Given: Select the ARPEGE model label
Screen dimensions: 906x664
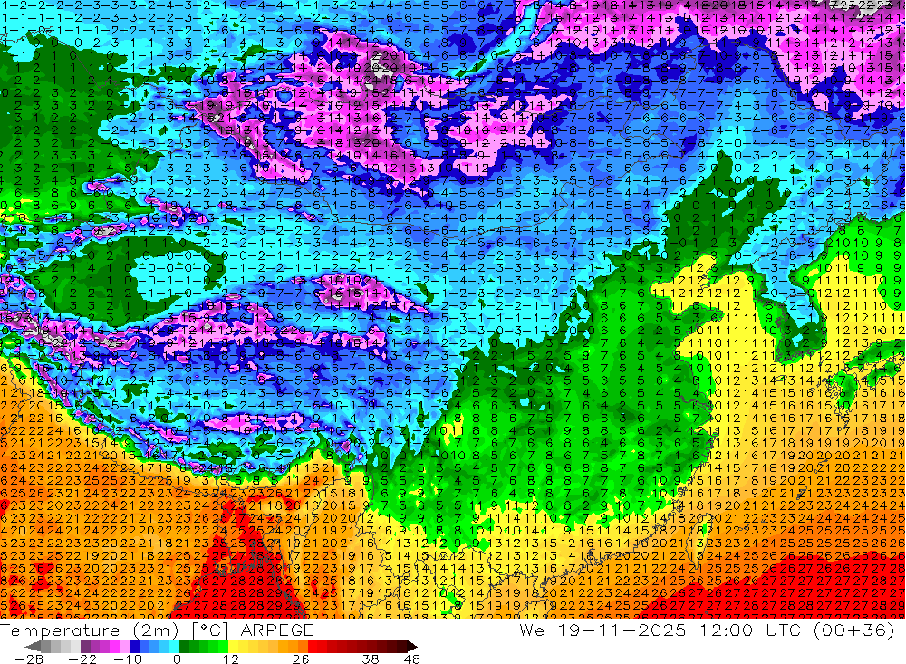Looking at the screenshot, I should 277,630.
